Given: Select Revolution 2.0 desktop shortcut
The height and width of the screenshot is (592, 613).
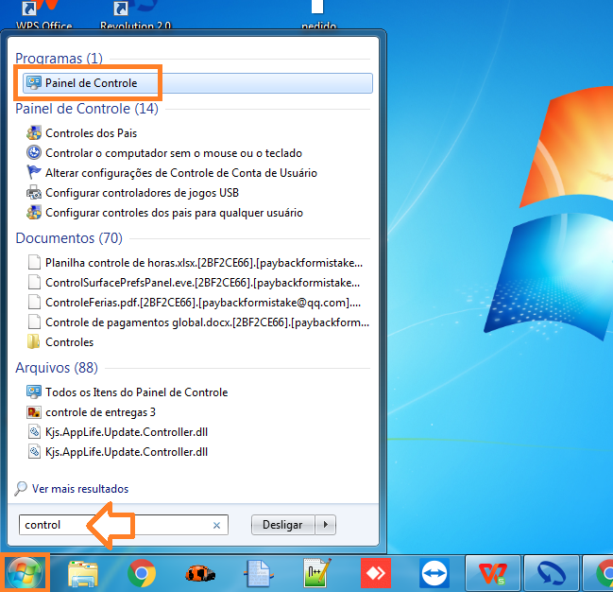Looking at the screenshot, I should point(135,16).
